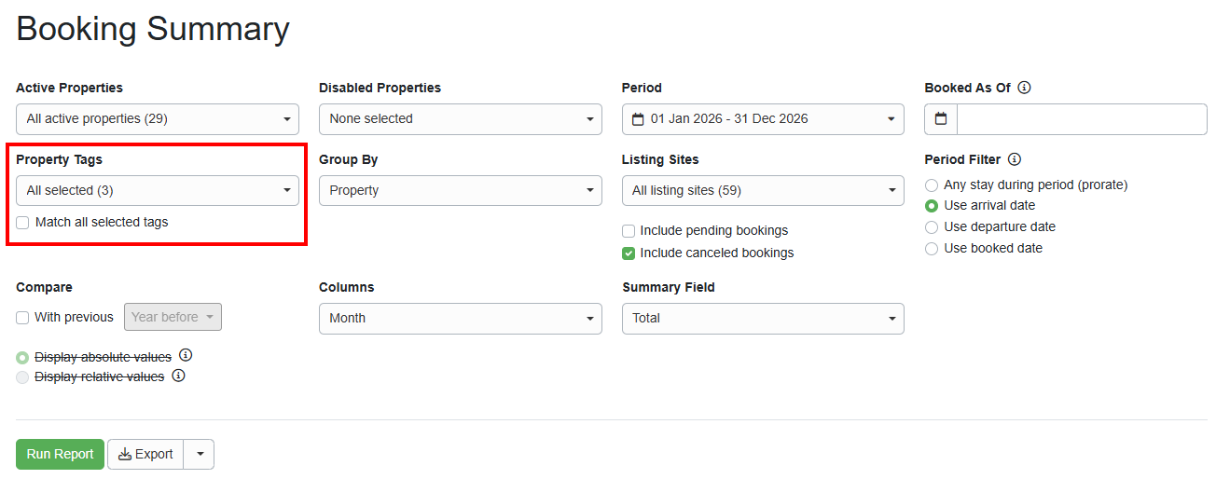Click the calendar icon in Booked As Of field
This screenshot has width=1216, height=479.
(941, 119)
